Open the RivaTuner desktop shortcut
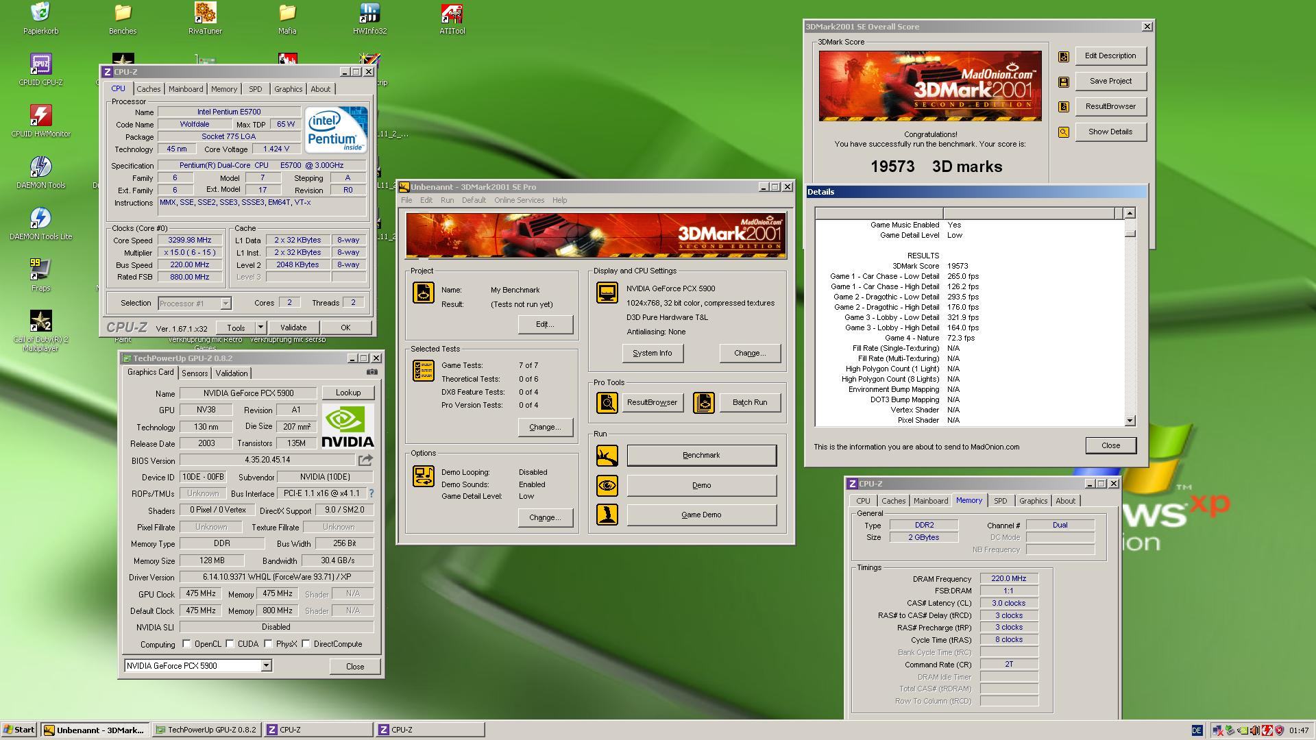Viewport: 1316px width, 740px height. click(205, 13)
